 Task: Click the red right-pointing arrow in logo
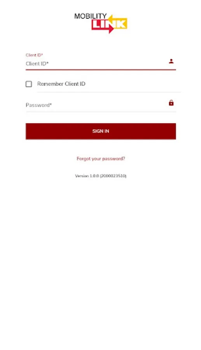(103, 28)
